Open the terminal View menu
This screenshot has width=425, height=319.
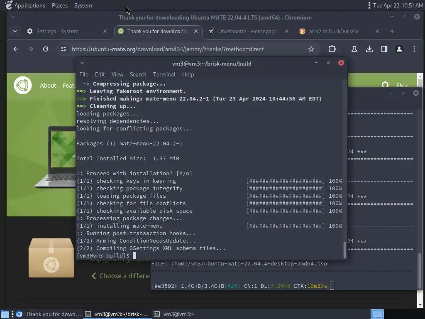[x=117, y=74]
